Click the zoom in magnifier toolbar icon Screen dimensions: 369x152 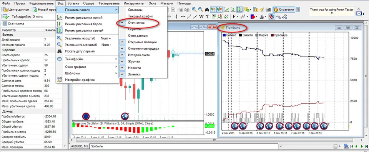click(194, 10)
